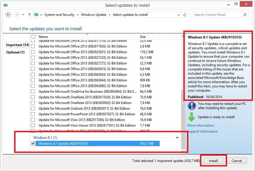Collapse the Windows 8.1 (1) group
The width and height of the screenshot is (255, 171).
point(177,138)
